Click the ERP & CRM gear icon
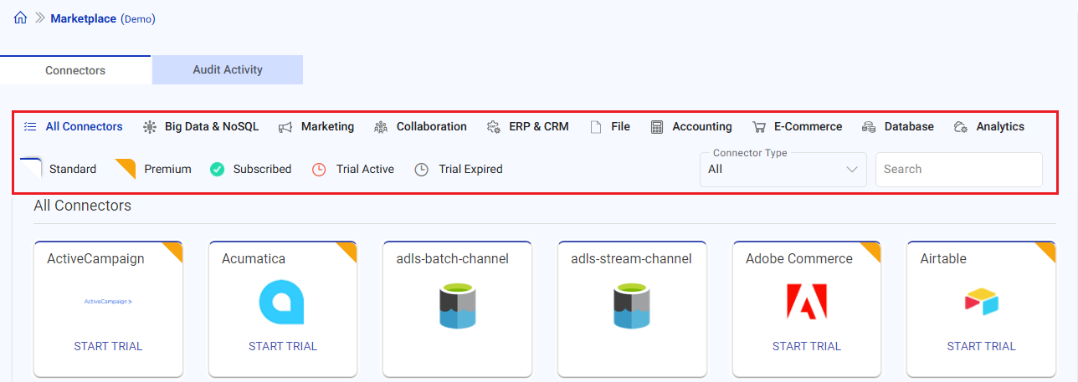1078x382 pixels. tap(494, 127)
